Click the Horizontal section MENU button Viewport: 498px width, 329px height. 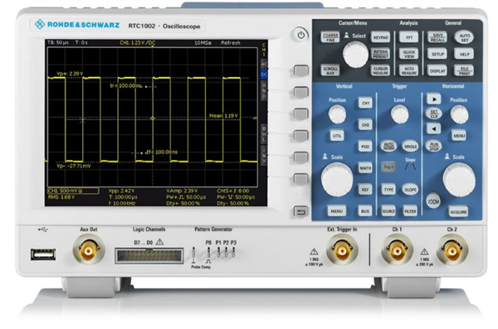point(459,136)
